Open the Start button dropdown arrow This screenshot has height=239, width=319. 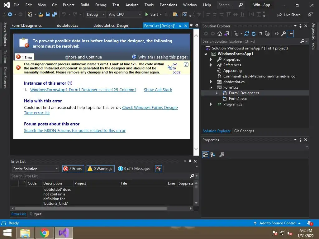pyautogui.click(x=161, y=14)
